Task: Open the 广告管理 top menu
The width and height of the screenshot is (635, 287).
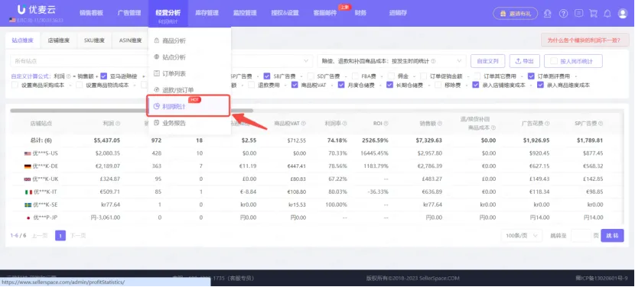Action: (129, 13)
